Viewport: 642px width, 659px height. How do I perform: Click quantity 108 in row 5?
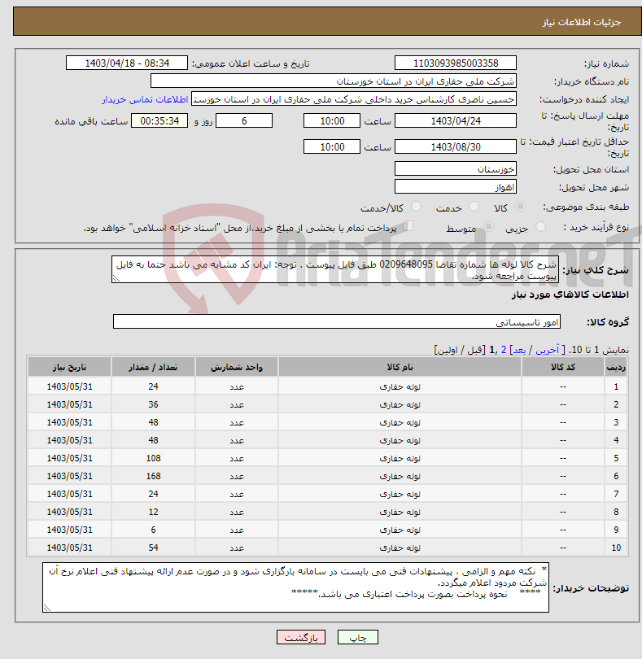coord(153,458)
